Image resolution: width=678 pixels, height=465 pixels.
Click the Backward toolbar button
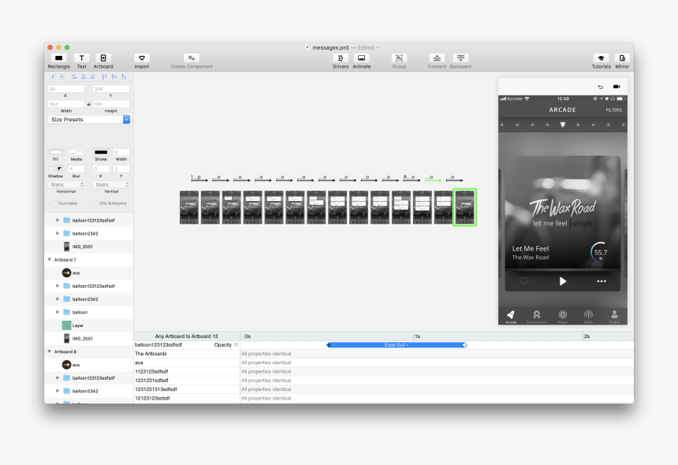pos(460,59)
